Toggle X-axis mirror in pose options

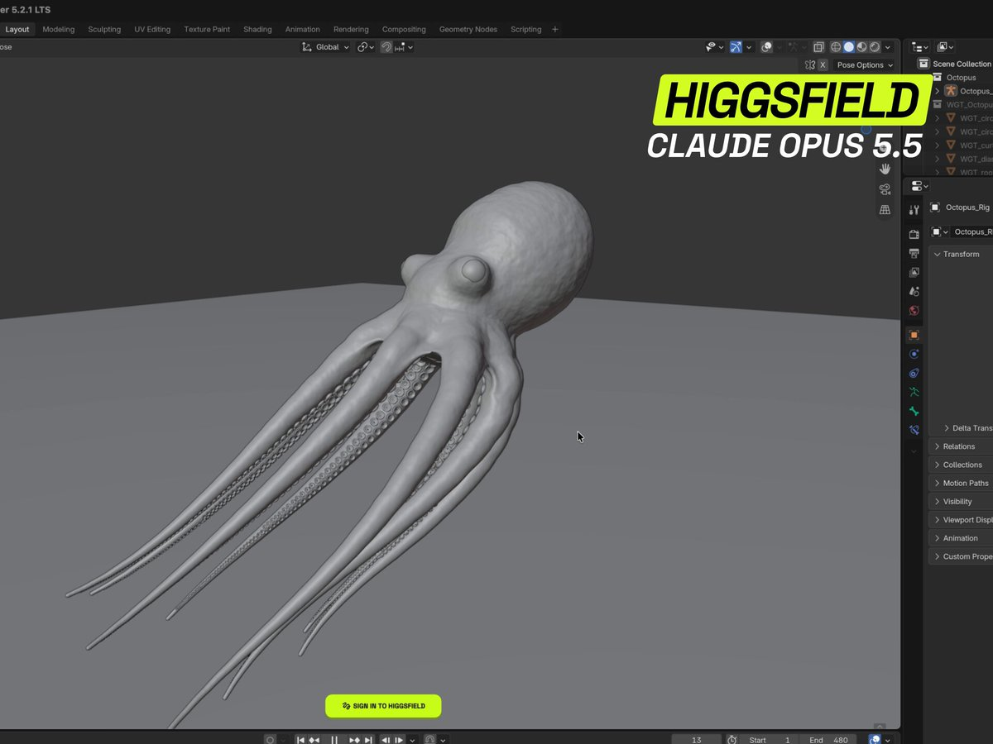823,64
